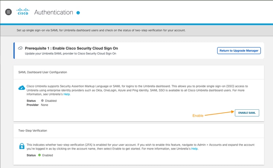Click the Prerequisite 1 heading text
Screen dimensions: 273x168
tap(71, 48)
